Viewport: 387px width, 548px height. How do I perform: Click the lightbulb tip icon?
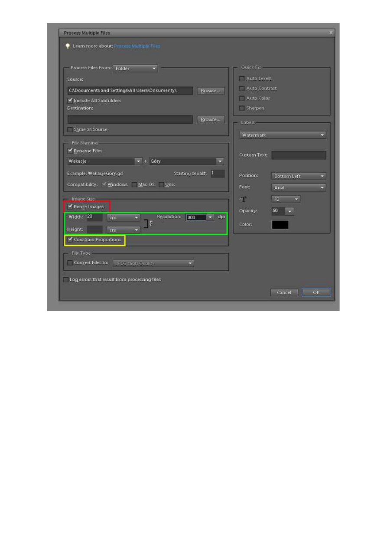coord(68,46)
